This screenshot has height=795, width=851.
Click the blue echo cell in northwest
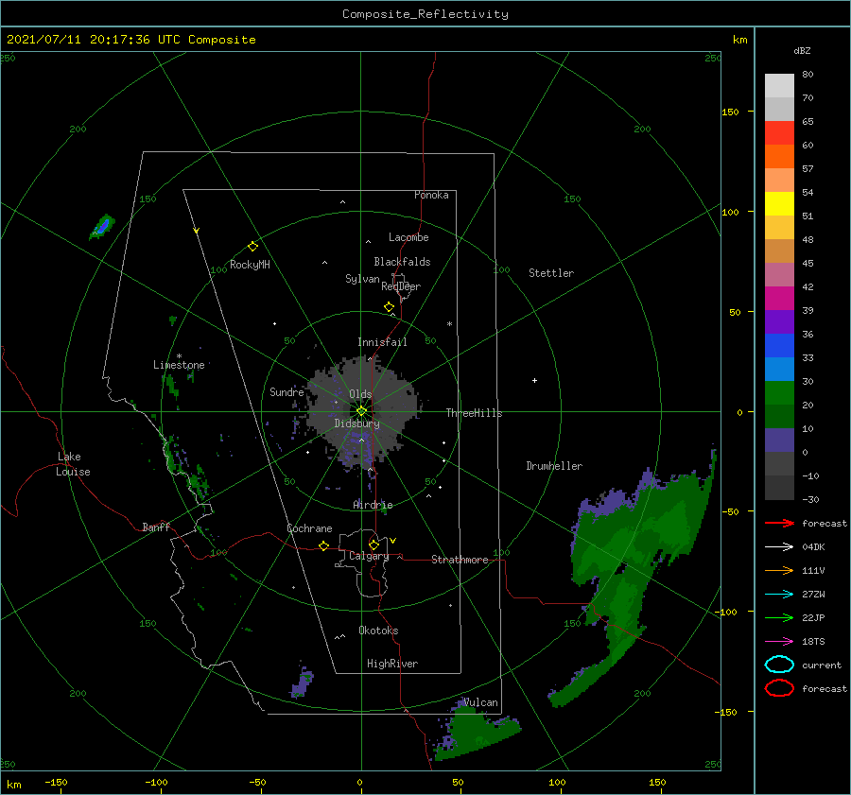(101, 227)
